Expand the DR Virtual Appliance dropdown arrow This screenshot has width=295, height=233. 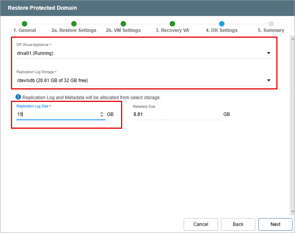click(x=269, y=53)
